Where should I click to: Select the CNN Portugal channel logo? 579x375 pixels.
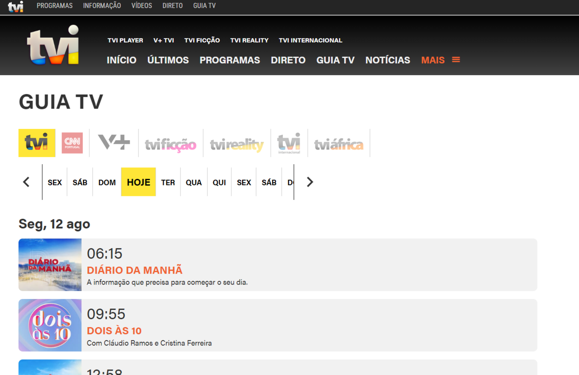72,143
